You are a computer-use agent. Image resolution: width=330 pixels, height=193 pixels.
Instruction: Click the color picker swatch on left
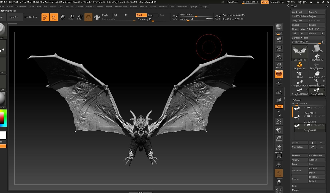(3, 118)
